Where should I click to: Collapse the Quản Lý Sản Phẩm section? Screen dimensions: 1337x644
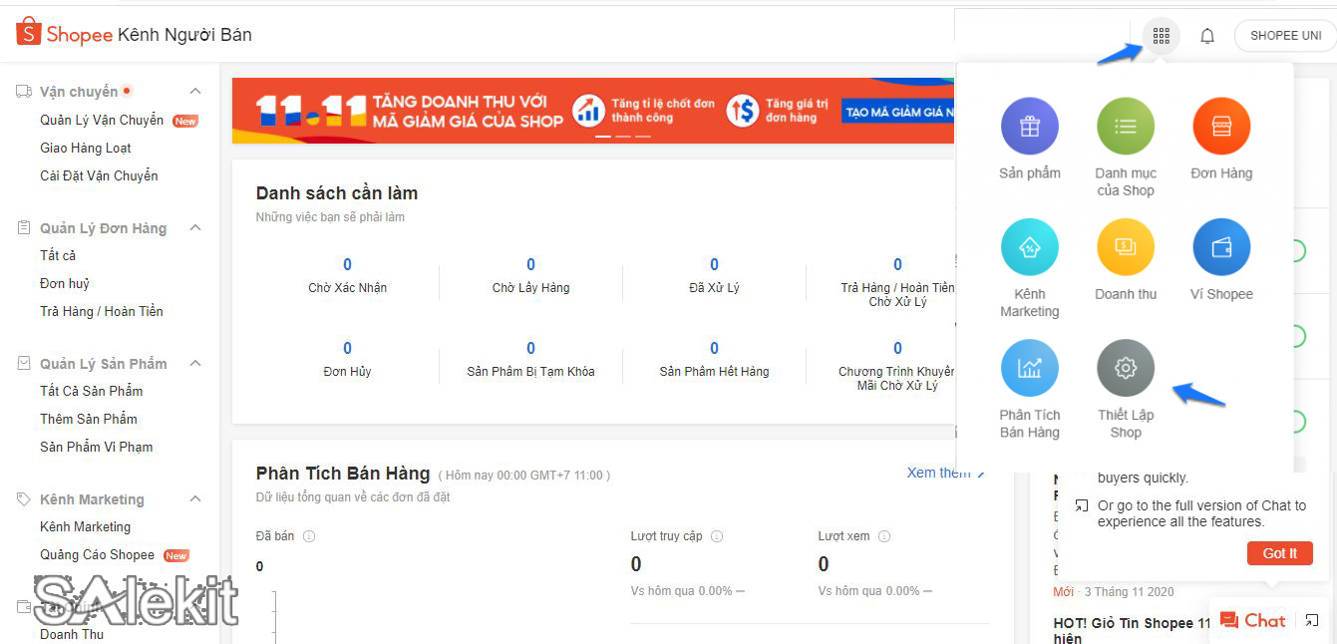(194, 363)
